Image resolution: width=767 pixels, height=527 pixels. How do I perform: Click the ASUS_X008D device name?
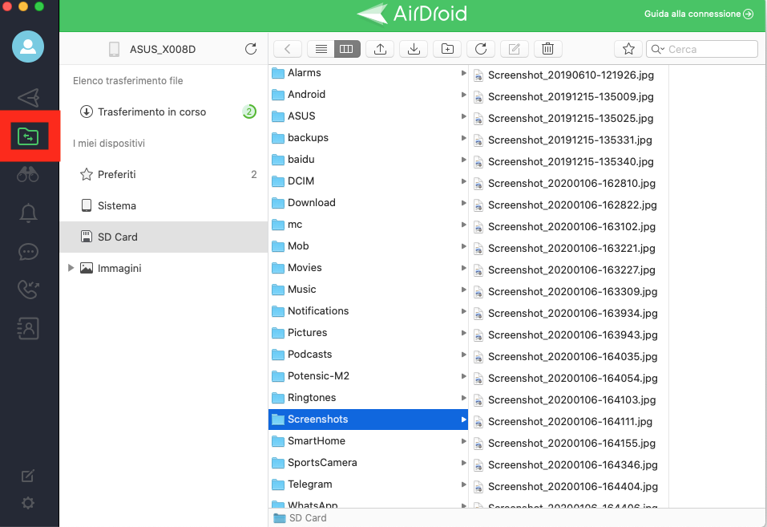[x=163, y=49]
